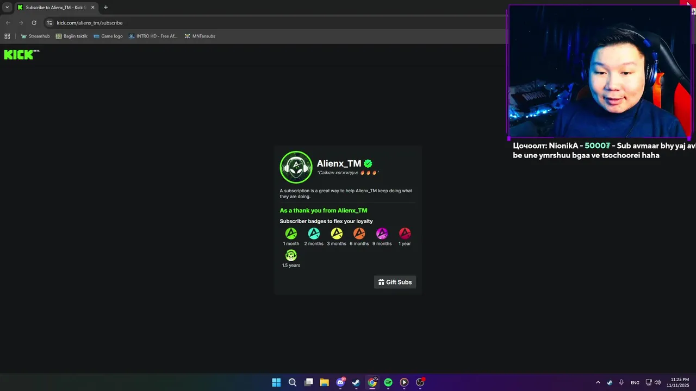The height and width of the screenshot is (391, 696).
Task: Open the media player taskbar icon
Action: coord(404,382)
